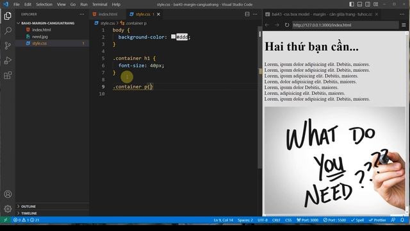The width and height of the screenshot is (410, 231).
Task: Open Run and Debug view
Action: 8,60
